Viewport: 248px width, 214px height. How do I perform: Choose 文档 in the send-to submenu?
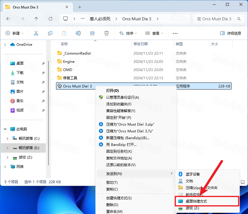point(207,181)
